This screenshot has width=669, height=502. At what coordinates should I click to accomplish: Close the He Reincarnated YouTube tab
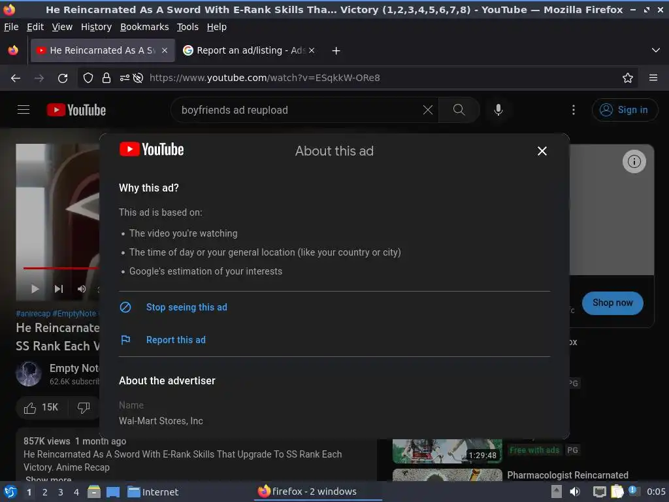tap(165, 50)
